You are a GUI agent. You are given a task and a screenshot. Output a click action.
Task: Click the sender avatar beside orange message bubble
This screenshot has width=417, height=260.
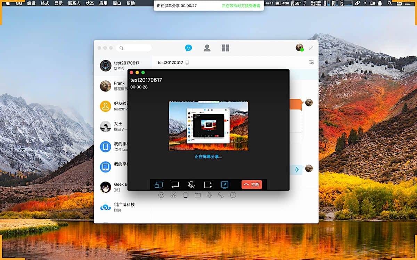[309, 103]
